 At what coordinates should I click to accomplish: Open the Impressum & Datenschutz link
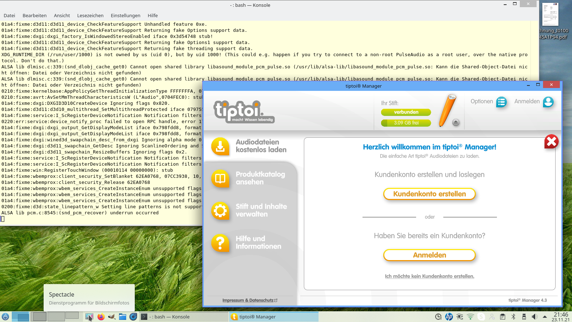click(x=250, y=300)
